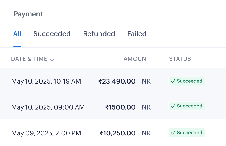Open the Succeeded payments tab
This screenshot has width=226, height=146.
tap(52, 34)
